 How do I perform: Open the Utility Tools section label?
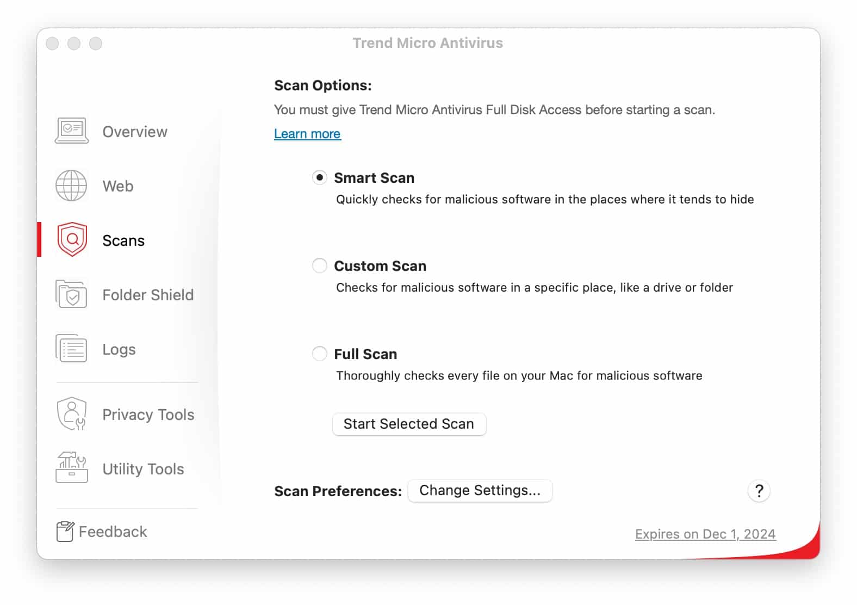144,469
